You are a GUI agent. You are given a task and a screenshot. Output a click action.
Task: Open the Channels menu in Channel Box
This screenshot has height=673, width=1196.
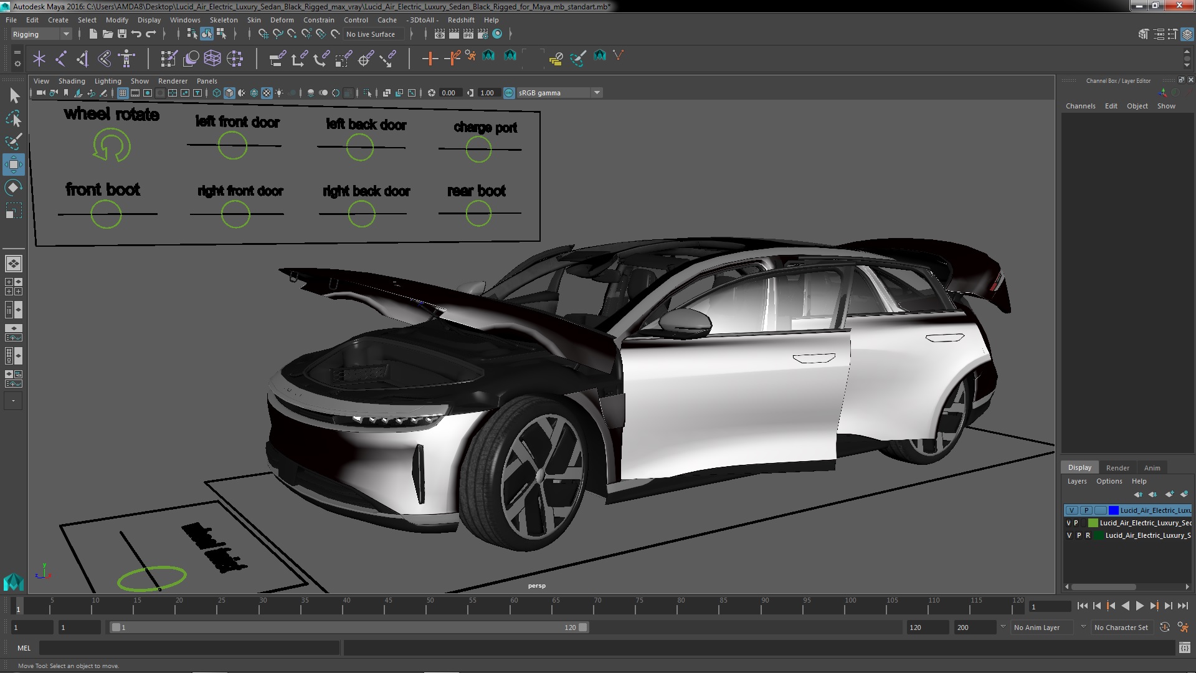click(1080, 106)
